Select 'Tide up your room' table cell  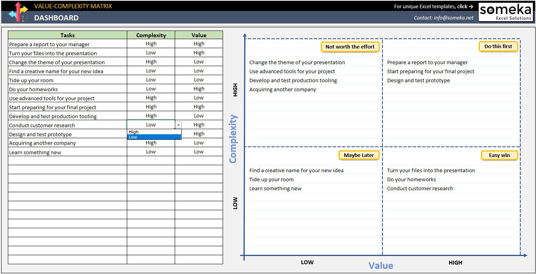pyautogui.click(x=68, y=80)
